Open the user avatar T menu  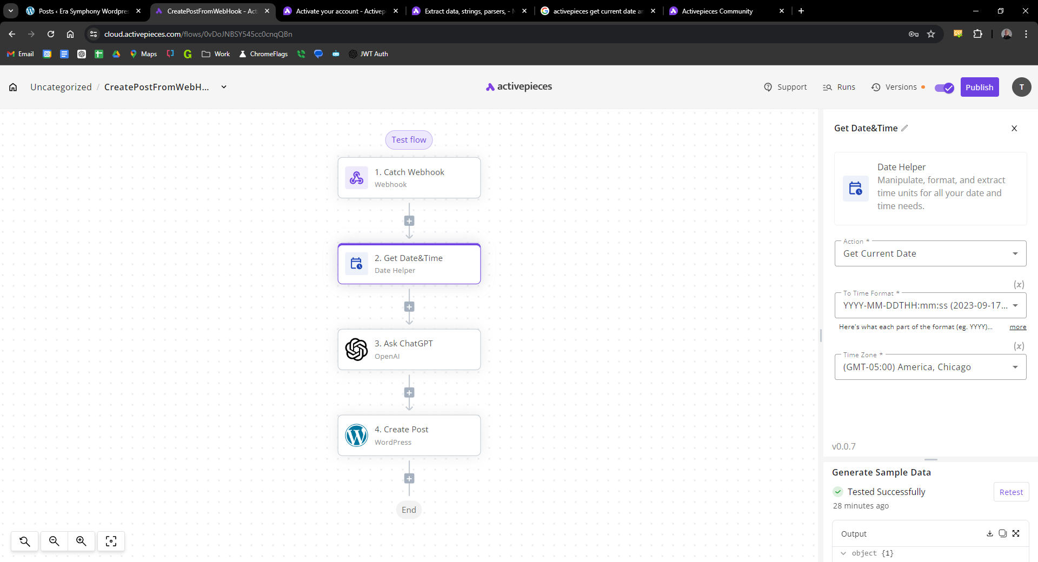click(x=1021, y=87)
